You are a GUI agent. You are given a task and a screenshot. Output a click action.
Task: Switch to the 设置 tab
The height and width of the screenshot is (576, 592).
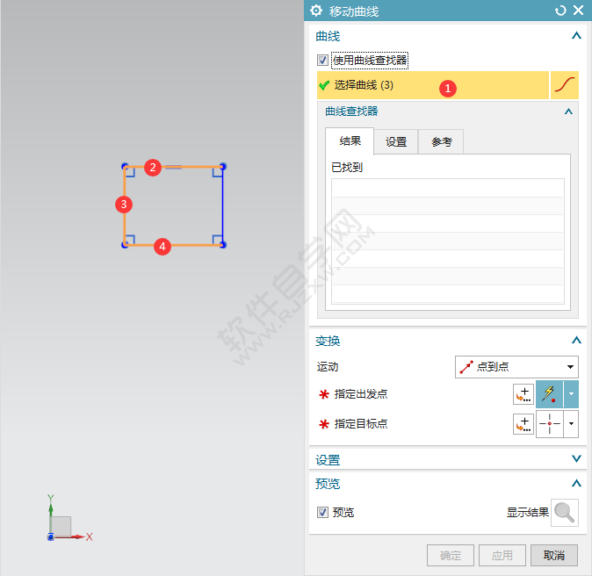(395, 142)
